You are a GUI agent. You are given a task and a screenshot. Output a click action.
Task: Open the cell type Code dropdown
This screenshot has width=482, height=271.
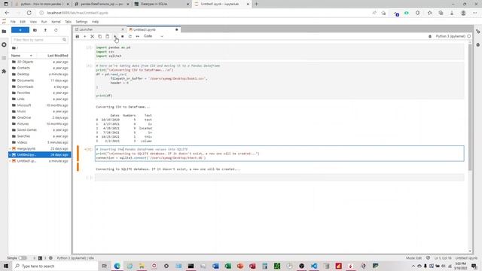(x=153, y=36)
